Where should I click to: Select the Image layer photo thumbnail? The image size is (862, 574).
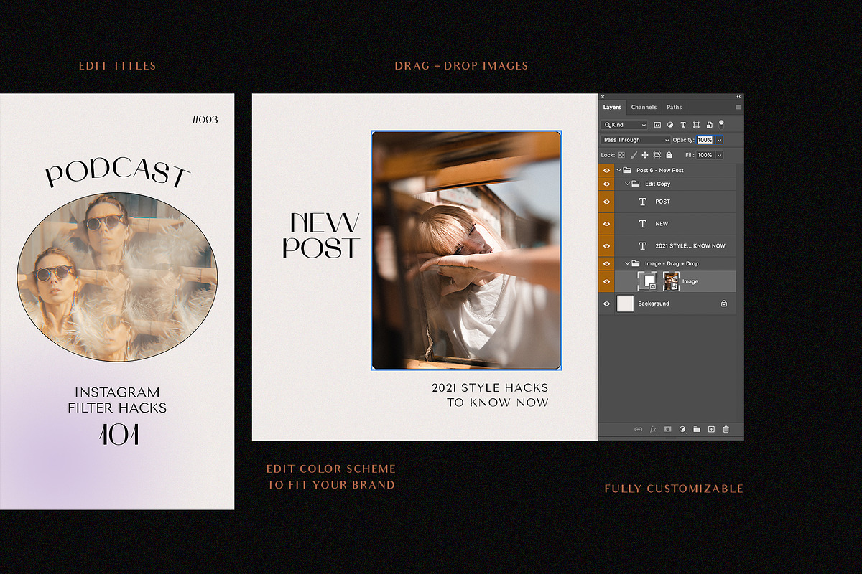pos(672,281)
